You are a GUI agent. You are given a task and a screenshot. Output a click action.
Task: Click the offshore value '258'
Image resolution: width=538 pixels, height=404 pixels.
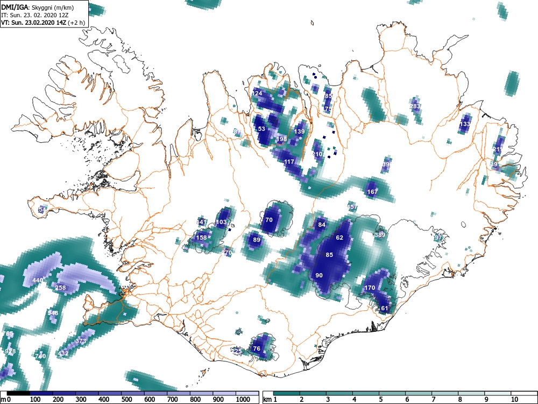tap(60, 288)
